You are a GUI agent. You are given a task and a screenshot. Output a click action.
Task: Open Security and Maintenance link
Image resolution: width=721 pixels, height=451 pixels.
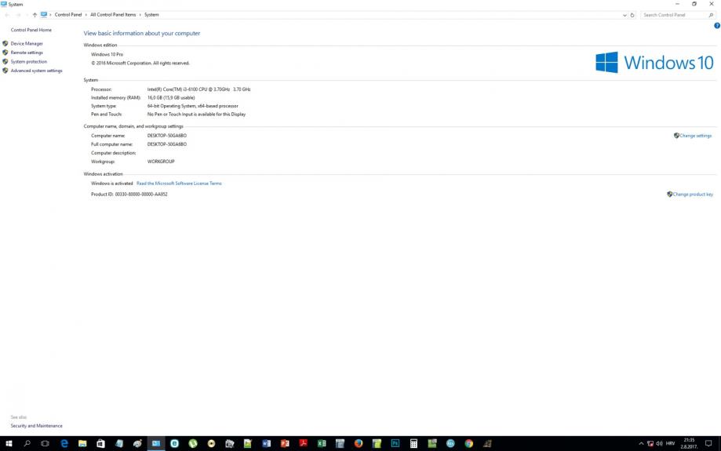36,426
